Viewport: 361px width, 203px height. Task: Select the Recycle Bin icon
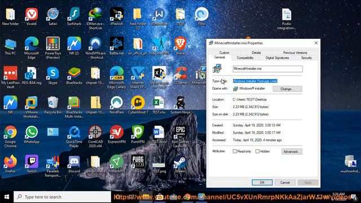click(x=52, y=105)
